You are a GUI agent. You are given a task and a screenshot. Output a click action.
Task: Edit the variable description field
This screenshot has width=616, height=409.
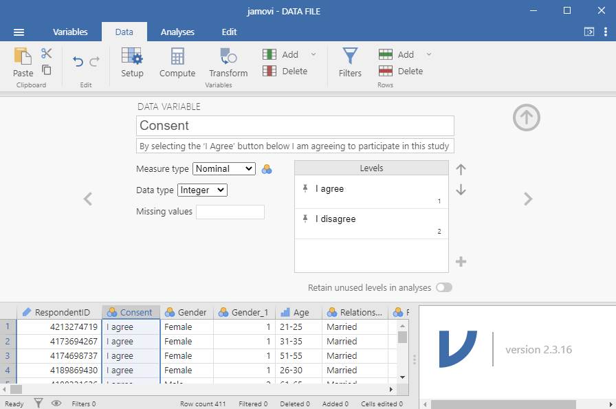tap(295, 146)
